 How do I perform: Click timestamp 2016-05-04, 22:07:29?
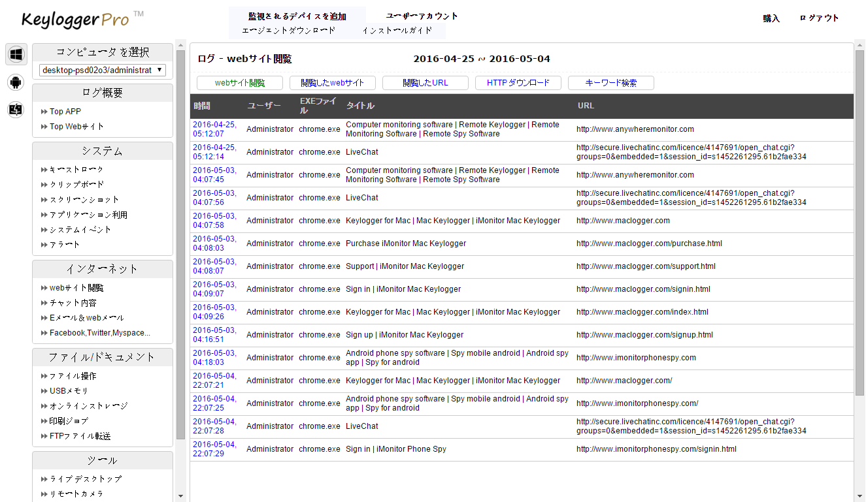(x=215, y=449)
